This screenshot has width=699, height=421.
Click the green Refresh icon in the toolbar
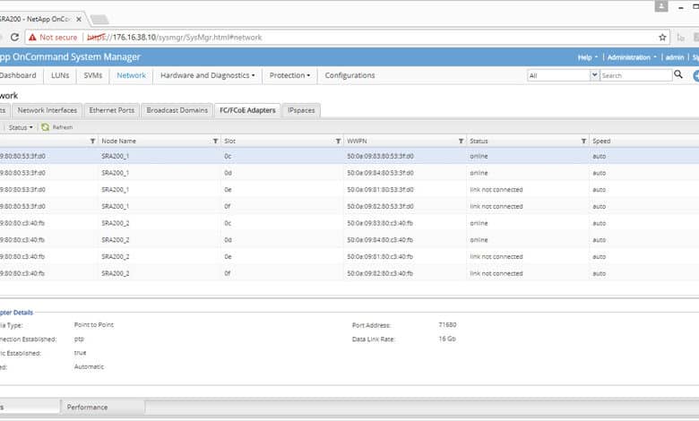(x=45, y=127)
